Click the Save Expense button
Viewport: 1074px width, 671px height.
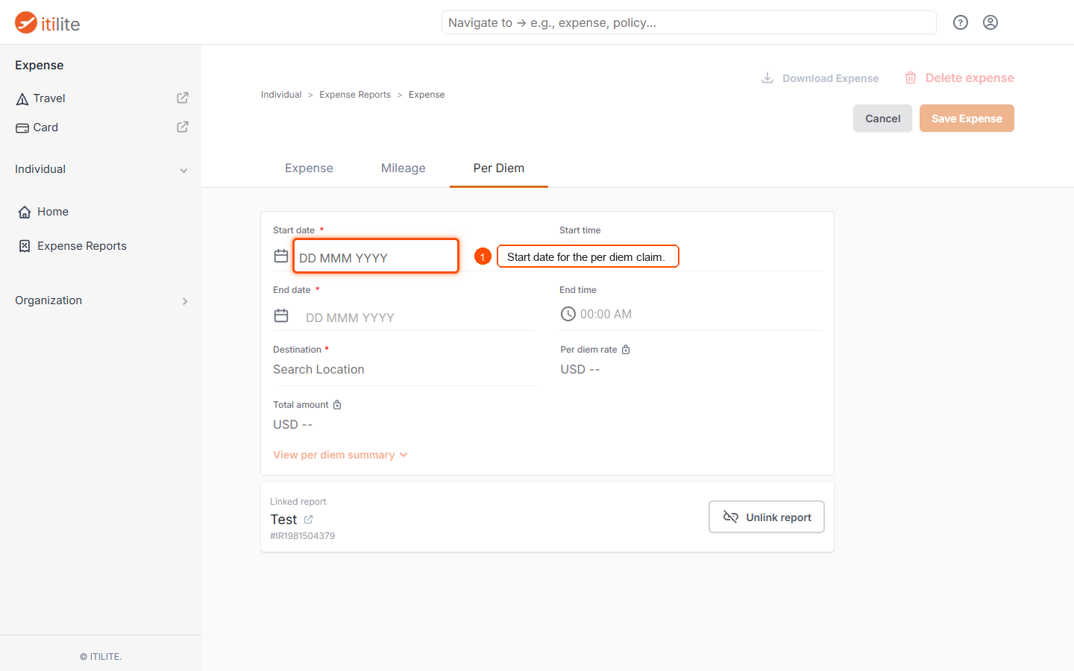(967, 119)
